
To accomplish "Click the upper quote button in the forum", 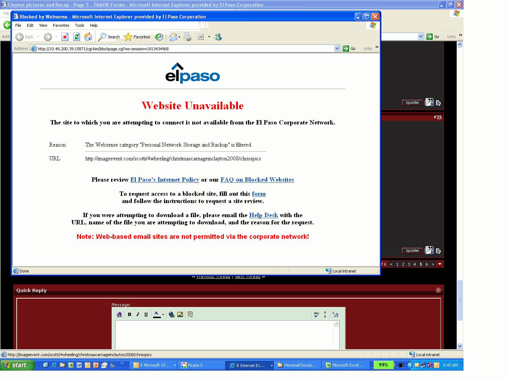I will pos(412,102).
